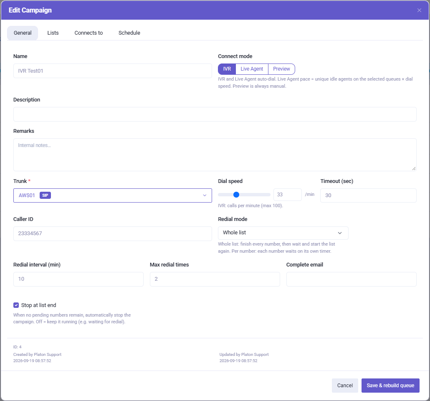
Task: Click the Dial speed slider handle
Action: pos(236,195)
